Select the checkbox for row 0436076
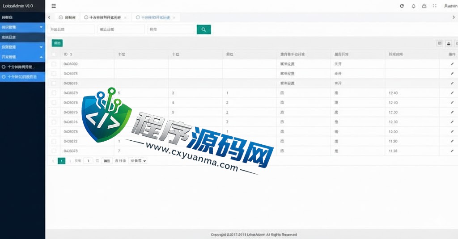Screen dimensions: 458x239 (x=54, y=122)
